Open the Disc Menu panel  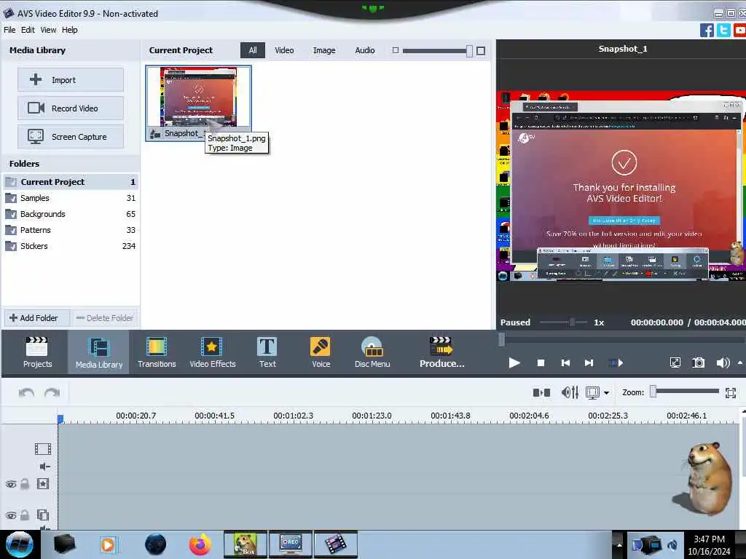372,352
